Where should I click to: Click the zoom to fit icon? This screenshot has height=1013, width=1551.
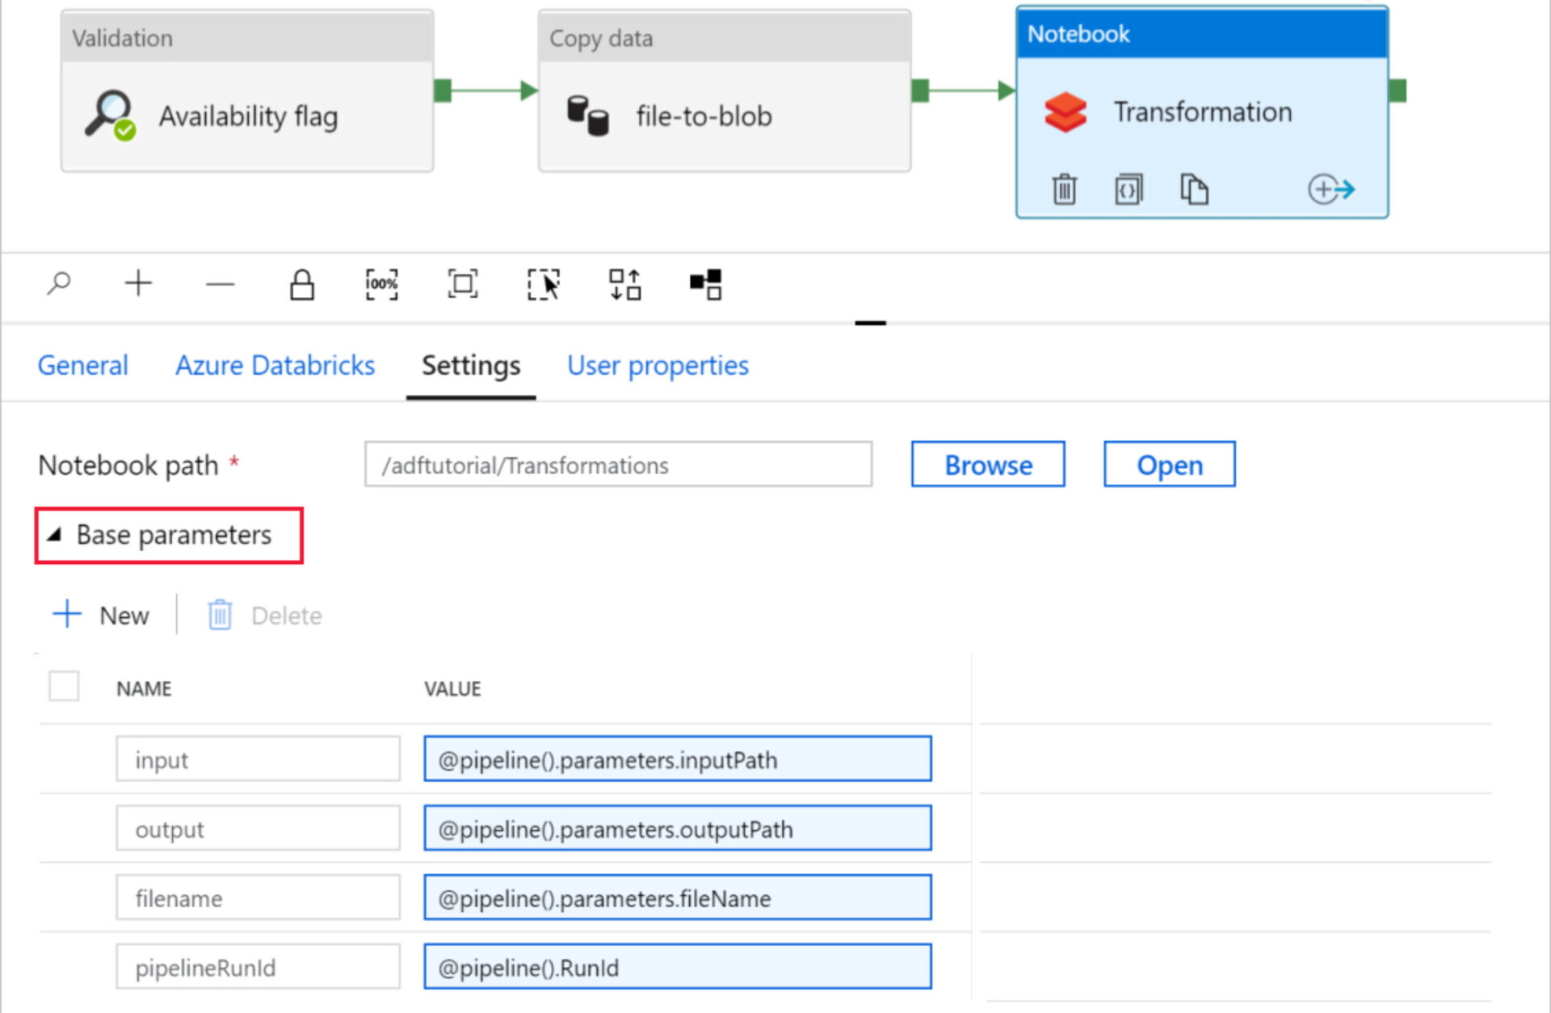(462, 284)
